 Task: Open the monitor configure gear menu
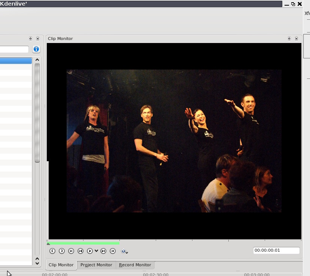coord(124,251)
